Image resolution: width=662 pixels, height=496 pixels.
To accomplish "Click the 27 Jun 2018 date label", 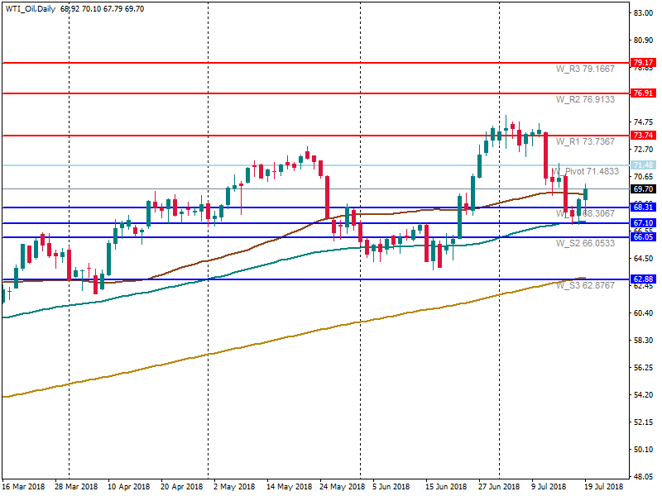I will 499,487.
